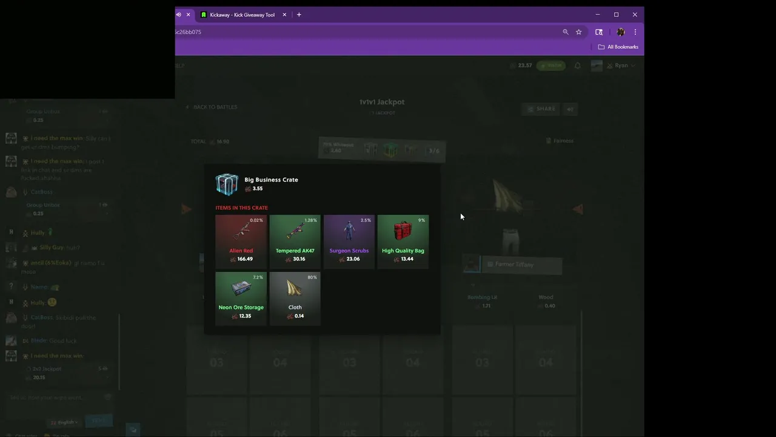The width and height of the screenshot is (776, 437).
Task: Close the first browser tab playing audio
Action: tap(188, 15)
